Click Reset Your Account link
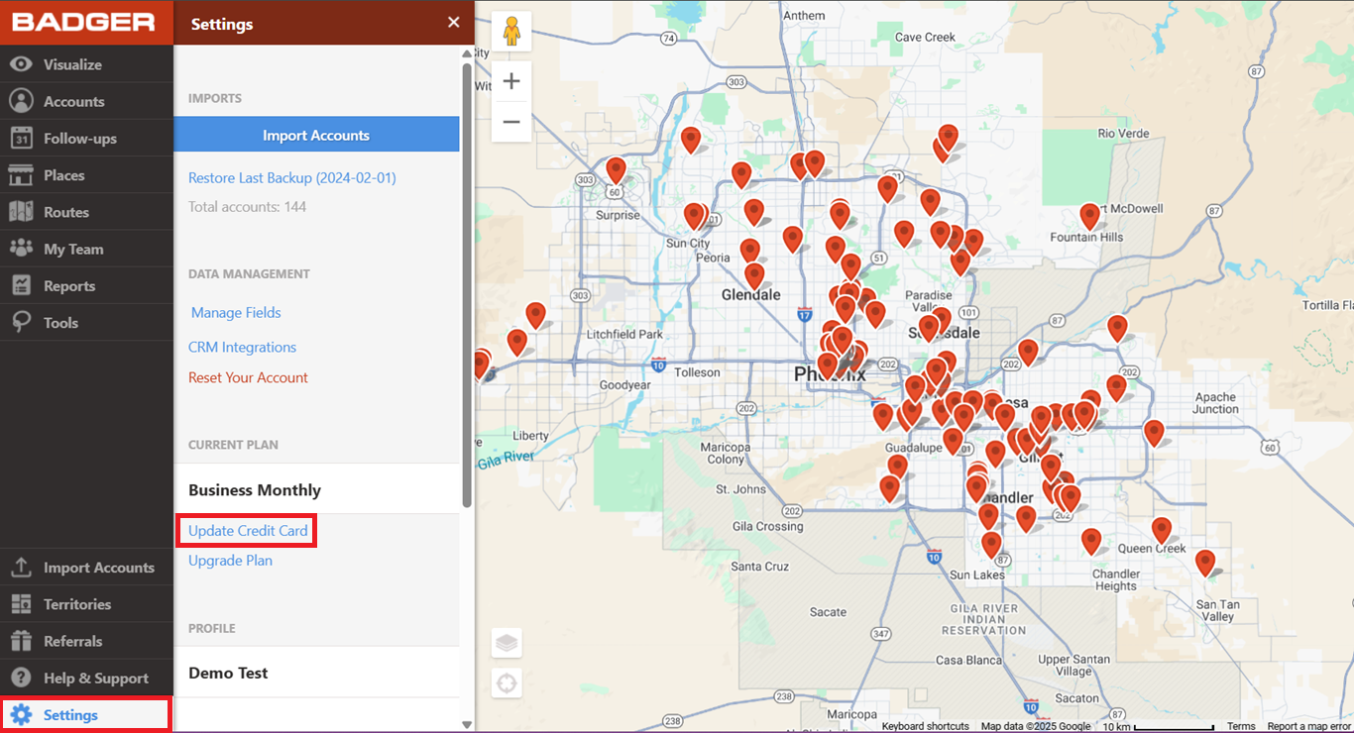This screenshot has height=733, width=1354. point(248,377)
